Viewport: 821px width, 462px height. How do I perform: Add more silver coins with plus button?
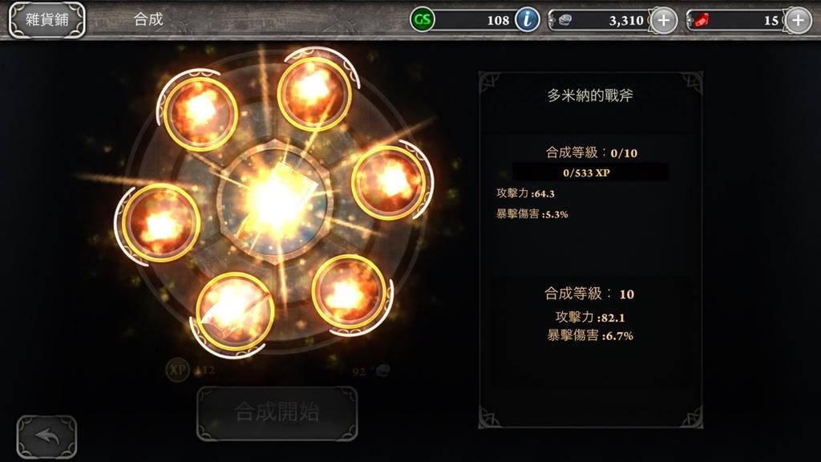click(663, 20)
